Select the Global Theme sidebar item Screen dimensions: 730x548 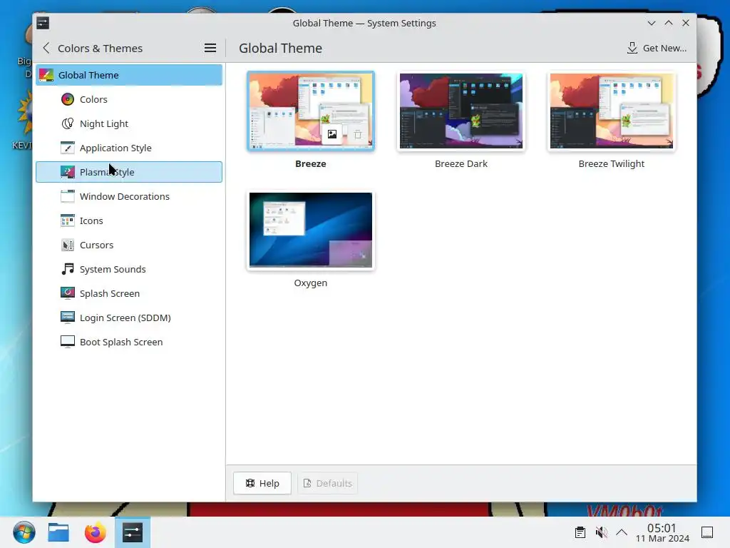click(129, 75)
